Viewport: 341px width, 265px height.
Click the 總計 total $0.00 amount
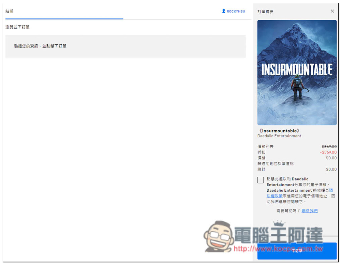[x=331, y=169]
